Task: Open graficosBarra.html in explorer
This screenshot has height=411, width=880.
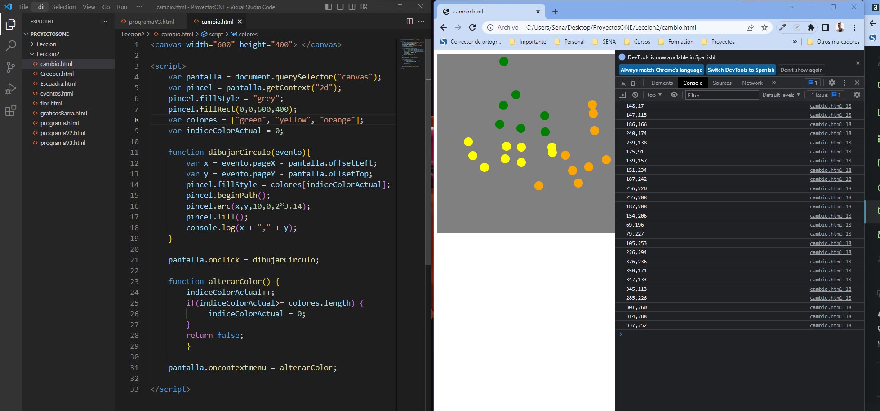Action: point(64,113)
